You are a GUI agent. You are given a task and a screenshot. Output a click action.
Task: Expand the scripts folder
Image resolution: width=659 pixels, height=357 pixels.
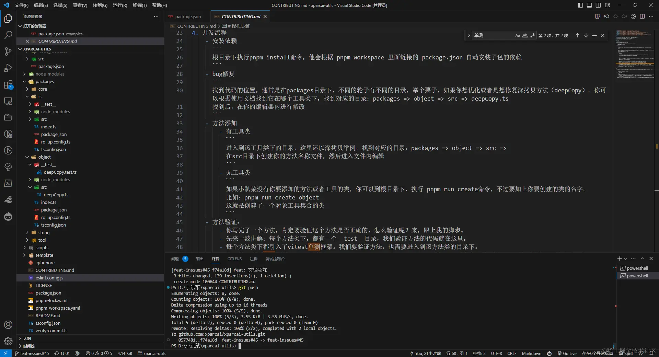(42, 247)
